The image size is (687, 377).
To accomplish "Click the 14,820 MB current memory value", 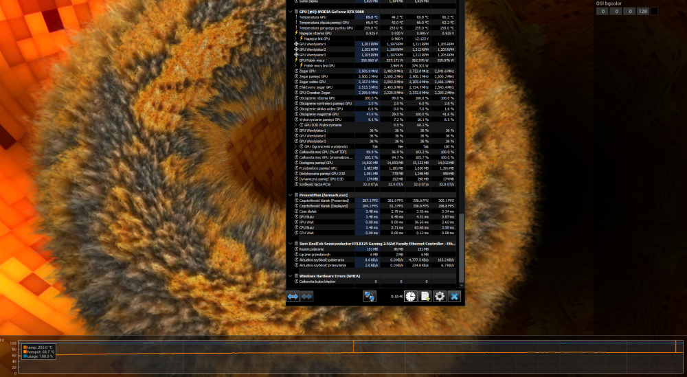I will (371, 163).
